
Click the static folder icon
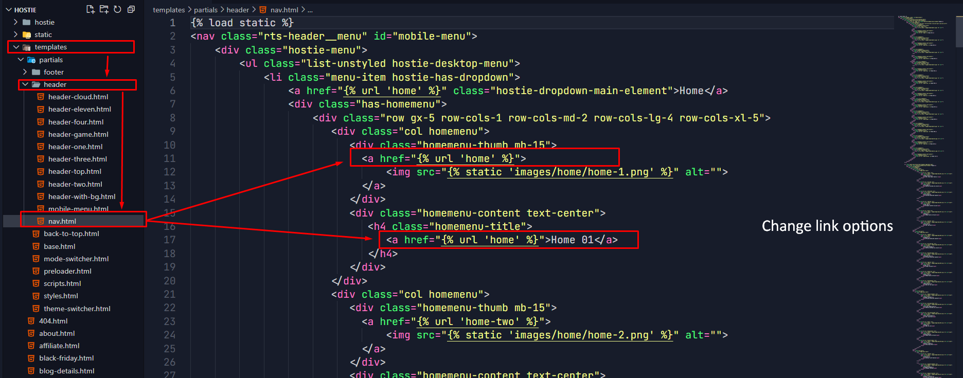(x=27, y=35)
